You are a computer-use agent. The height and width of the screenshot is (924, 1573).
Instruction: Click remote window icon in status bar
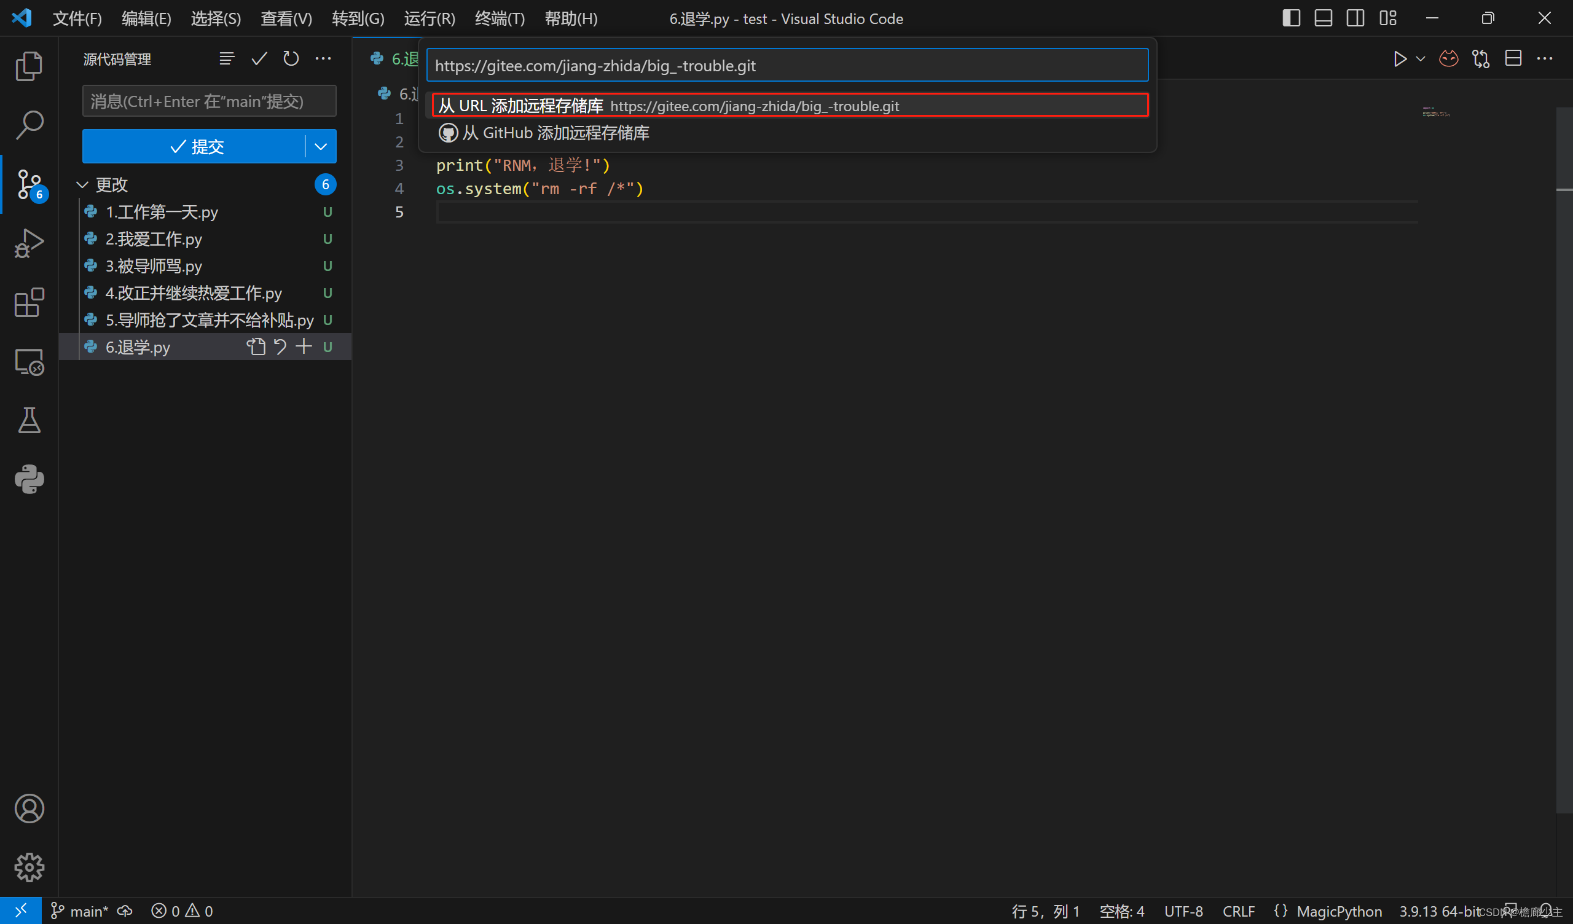(21, 911)
